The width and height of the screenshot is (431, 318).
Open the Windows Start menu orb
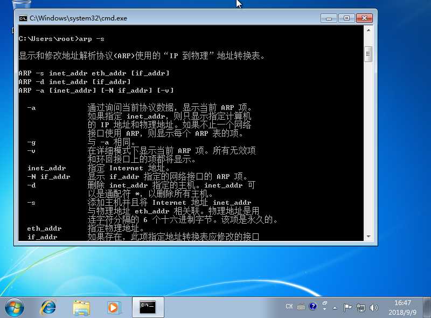pos(15,307)
